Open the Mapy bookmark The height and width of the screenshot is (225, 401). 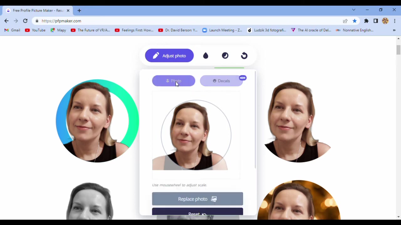(x=58, y=30)
